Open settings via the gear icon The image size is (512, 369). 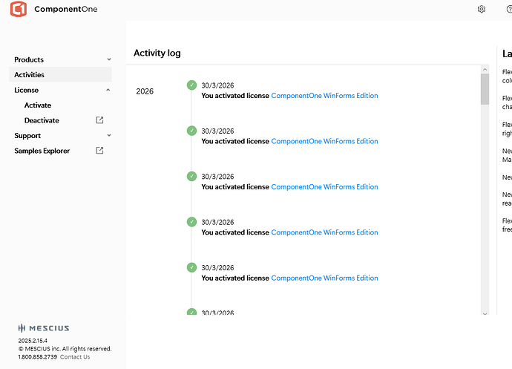point(482,10)
